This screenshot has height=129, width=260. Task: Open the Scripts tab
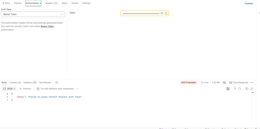pyautogui.click(x=75, y=3)
